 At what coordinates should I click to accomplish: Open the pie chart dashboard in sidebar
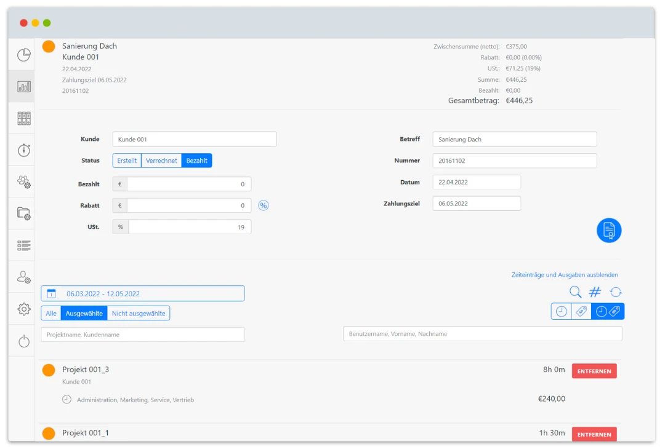click(x=24, y=55)
